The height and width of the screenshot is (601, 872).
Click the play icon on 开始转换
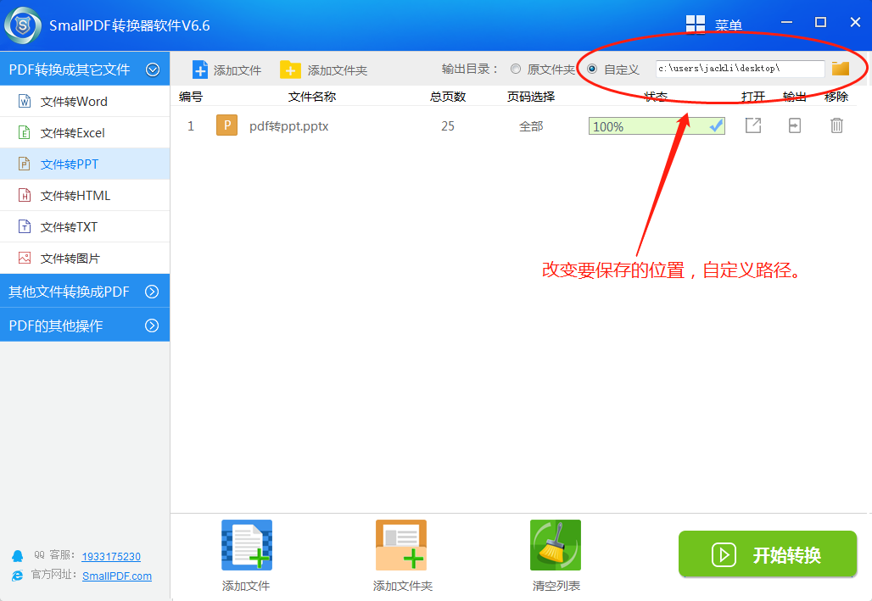click(x=724, y=555)
